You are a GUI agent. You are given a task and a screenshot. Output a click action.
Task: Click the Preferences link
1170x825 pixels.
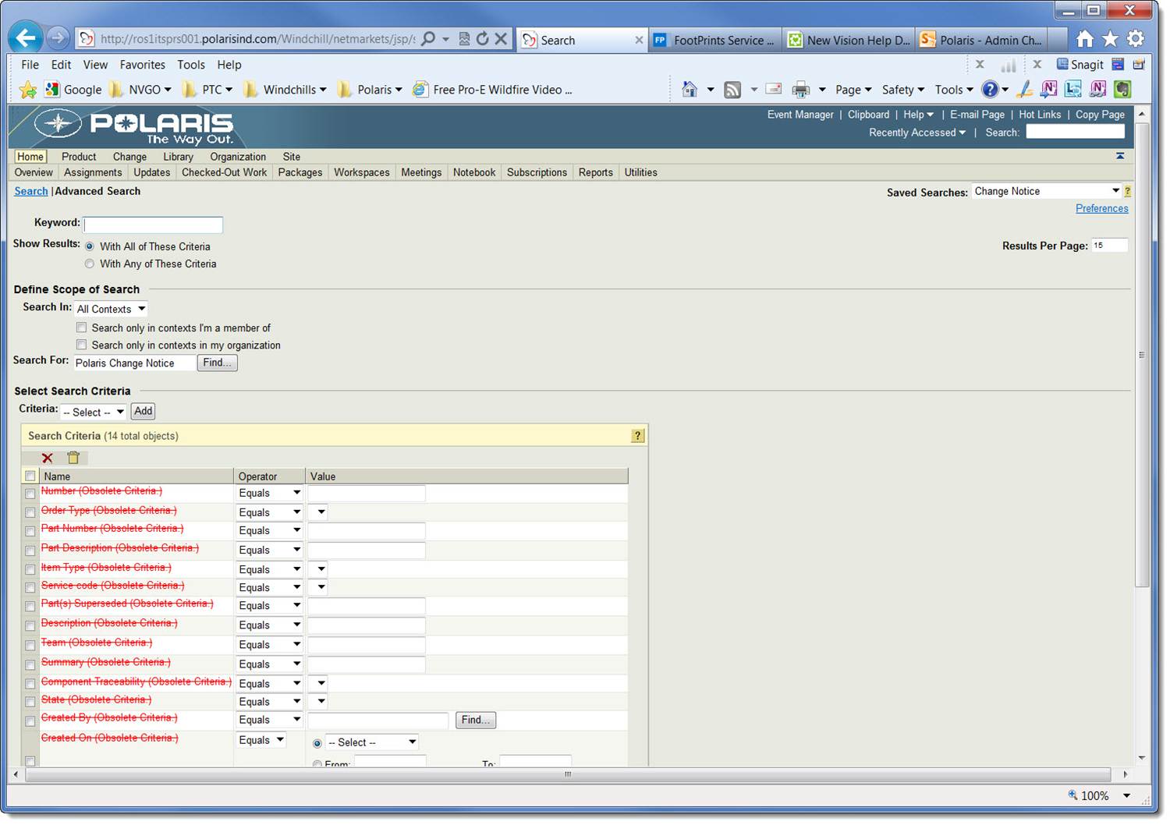tap(1101, 209)
